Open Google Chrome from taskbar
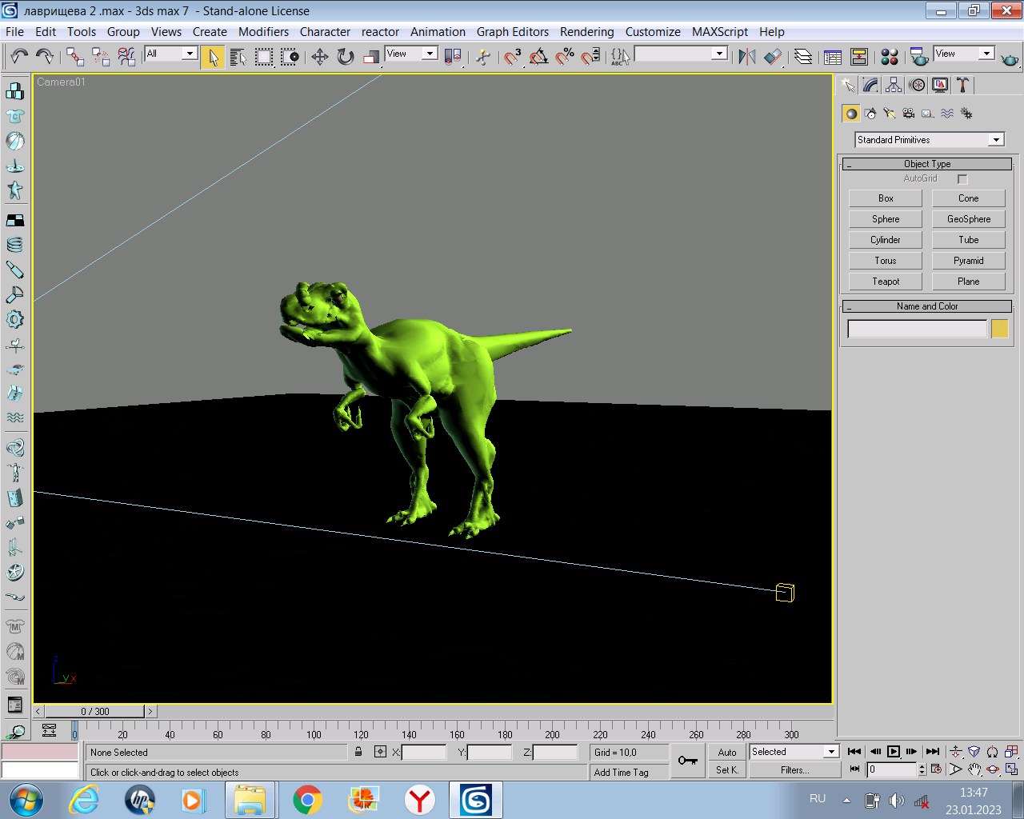 point(307,800)
